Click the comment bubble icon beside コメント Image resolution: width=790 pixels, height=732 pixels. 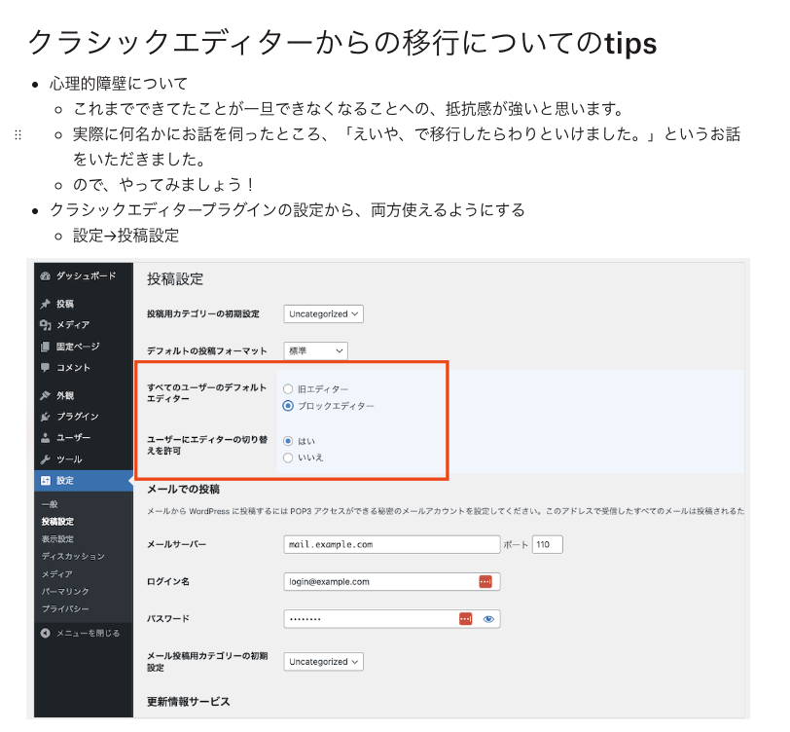coord(46,368)
